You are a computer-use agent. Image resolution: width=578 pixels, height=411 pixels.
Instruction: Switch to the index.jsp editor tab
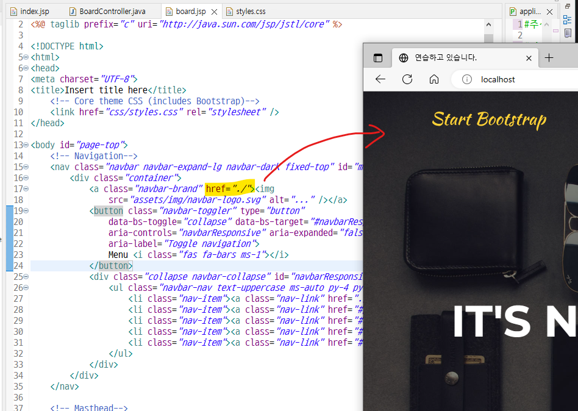click(x=29, y=12)
